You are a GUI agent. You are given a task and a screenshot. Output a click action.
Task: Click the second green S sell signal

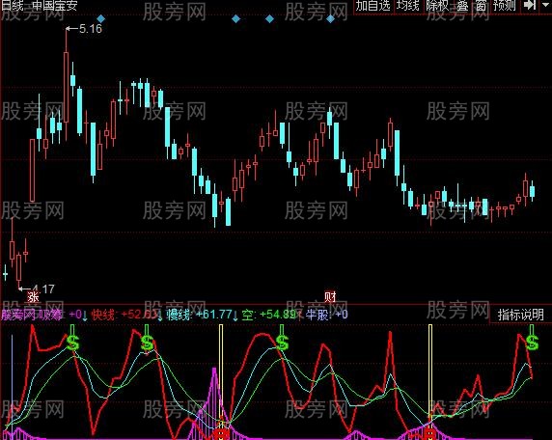[x=147, y=343]
